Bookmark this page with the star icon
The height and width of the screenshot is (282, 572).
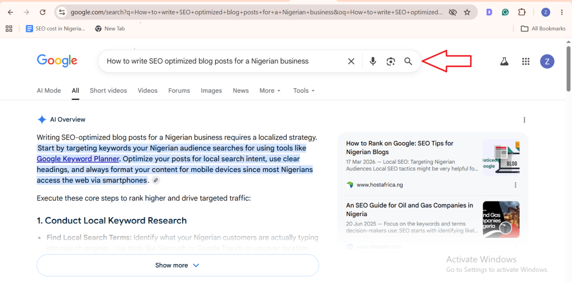pos(467,12)
